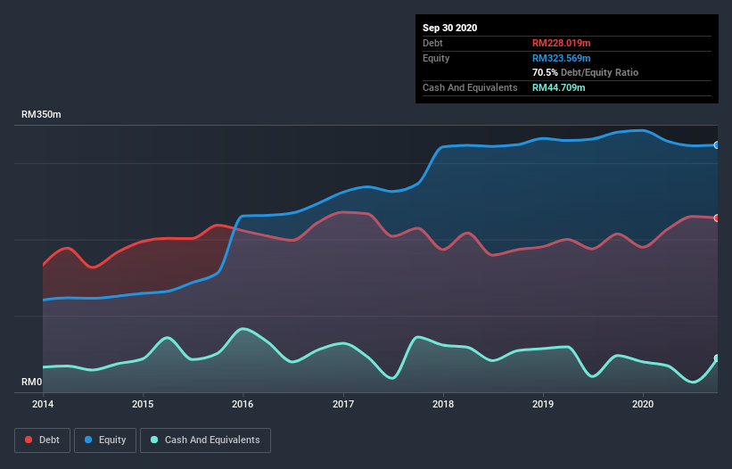The width and height of the screenshot is (732, 469).
Task: Click the 2019 axis label
Action: pyautogui.click(x=543, y=404)
